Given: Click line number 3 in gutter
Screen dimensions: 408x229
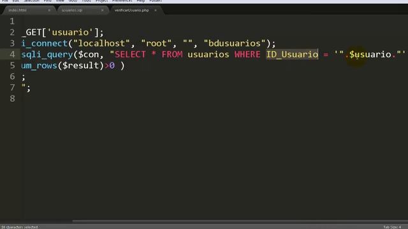Looking at the screenshot, I should pos(12,43).
